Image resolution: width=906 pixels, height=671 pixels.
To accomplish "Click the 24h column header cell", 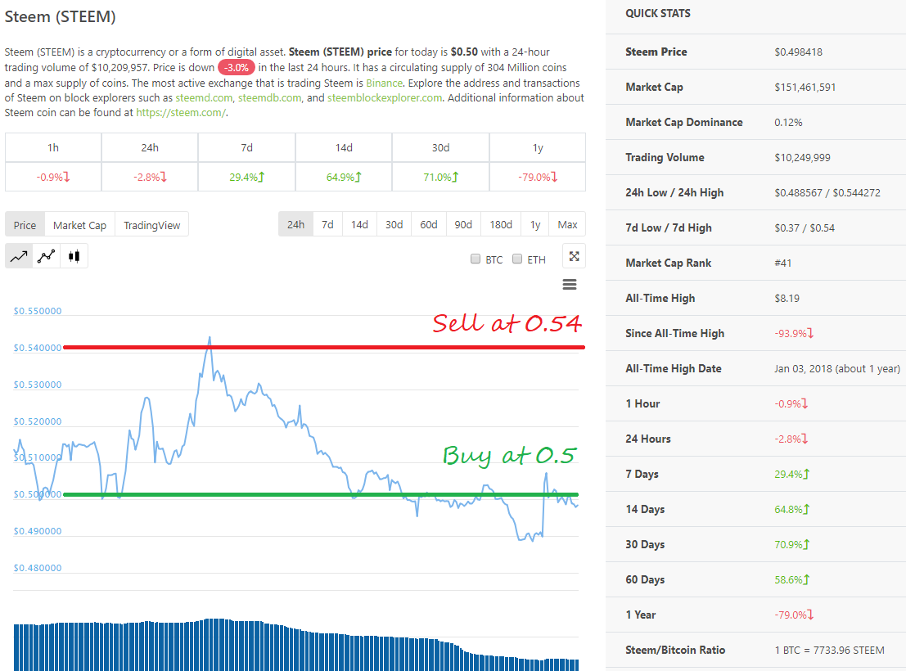I will [x=150, y=147].
